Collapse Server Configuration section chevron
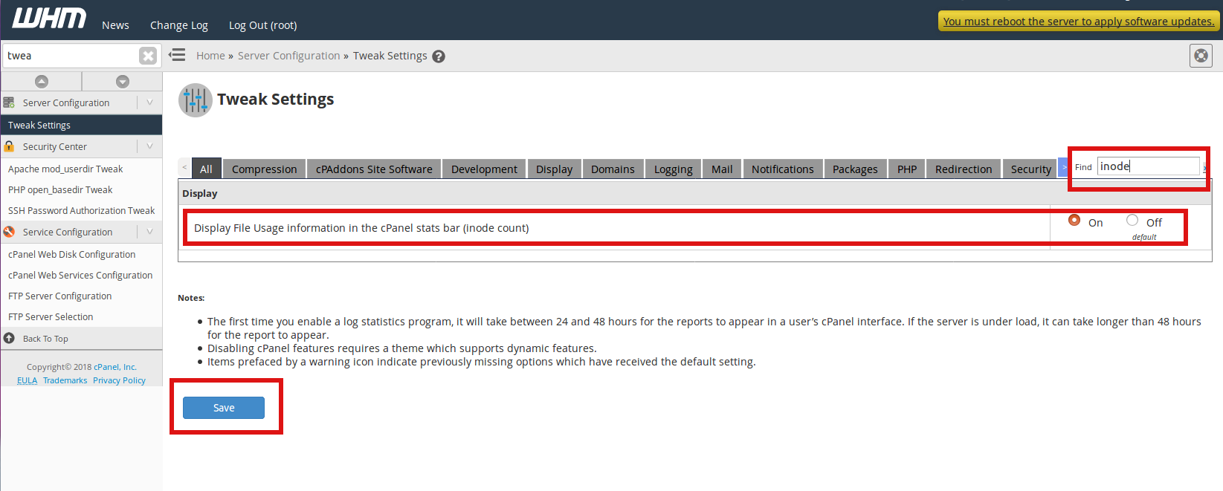The height and width of the screenshot is (491, 1223). (x=149, y=103)
